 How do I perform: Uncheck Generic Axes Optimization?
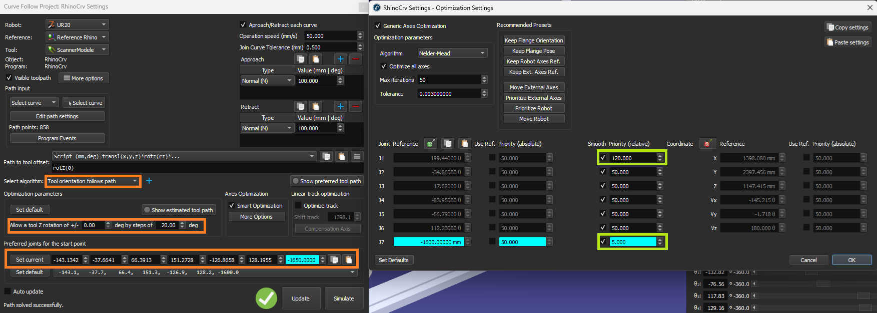pyautogui.click(x=378, y=25)
